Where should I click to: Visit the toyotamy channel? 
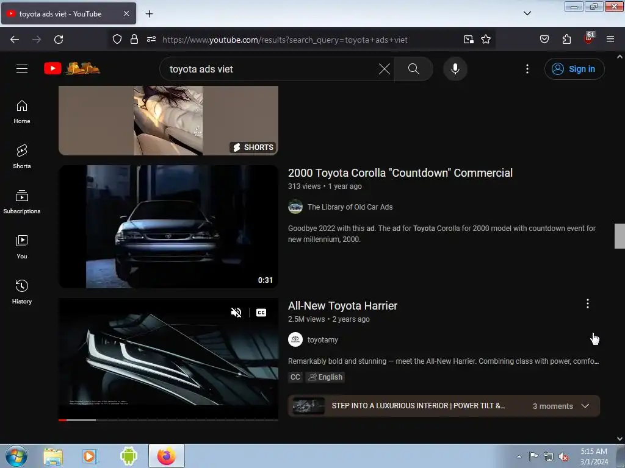(322, 340)
